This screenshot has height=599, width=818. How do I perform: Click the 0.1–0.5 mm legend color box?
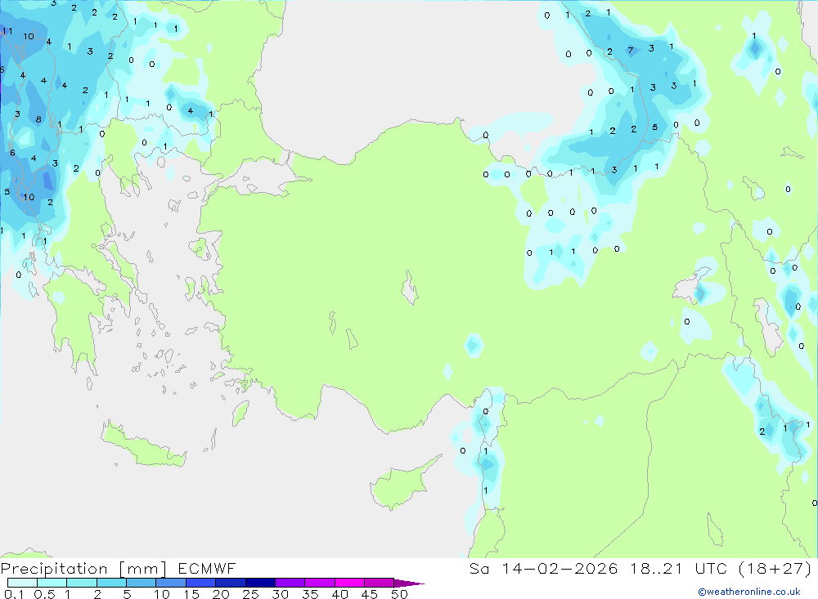tap(22, 583)
